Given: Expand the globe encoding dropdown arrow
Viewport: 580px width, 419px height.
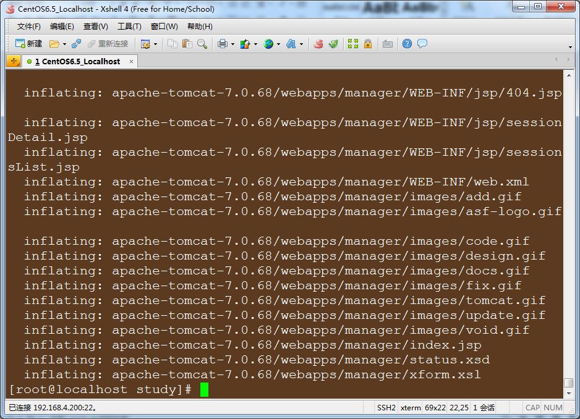Looking at the screenshot, I should (x=278, y=44).
